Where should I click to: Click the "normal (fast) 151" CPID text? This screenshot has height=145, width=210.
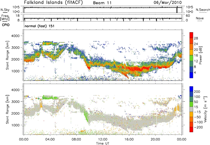point(40,26)
